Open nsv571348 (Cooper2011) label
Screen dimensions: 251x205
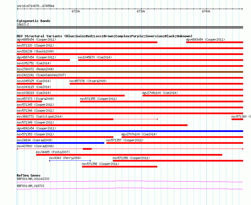(x=36, y=122)
